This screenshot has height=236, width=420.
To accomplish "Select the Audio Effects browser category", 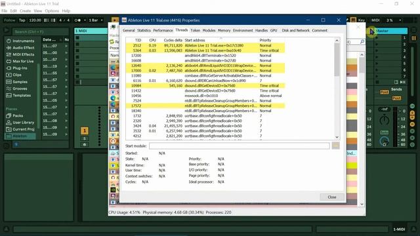I will [x=20, y=48].
